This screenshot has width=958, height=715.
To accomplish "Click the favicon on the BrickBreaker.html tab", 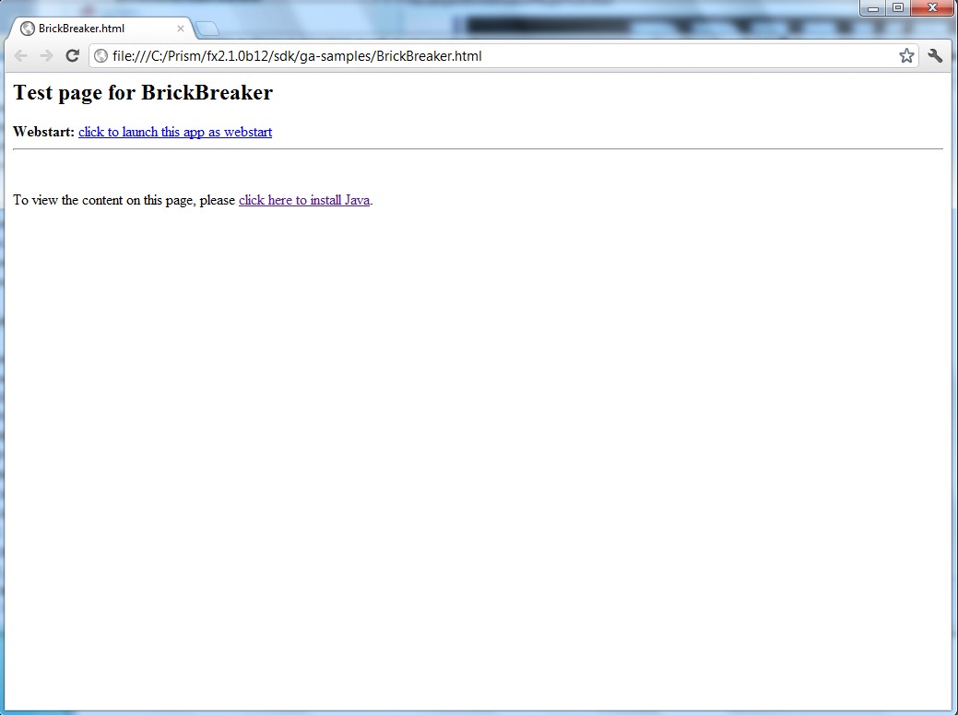I will coord(28,29).
